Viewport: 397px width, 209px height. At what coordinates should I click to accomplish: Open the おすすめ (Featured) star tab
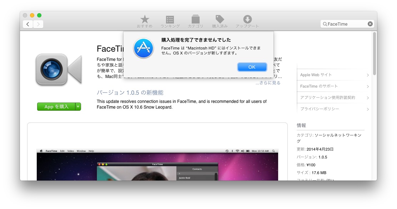(x=145, y=21)
